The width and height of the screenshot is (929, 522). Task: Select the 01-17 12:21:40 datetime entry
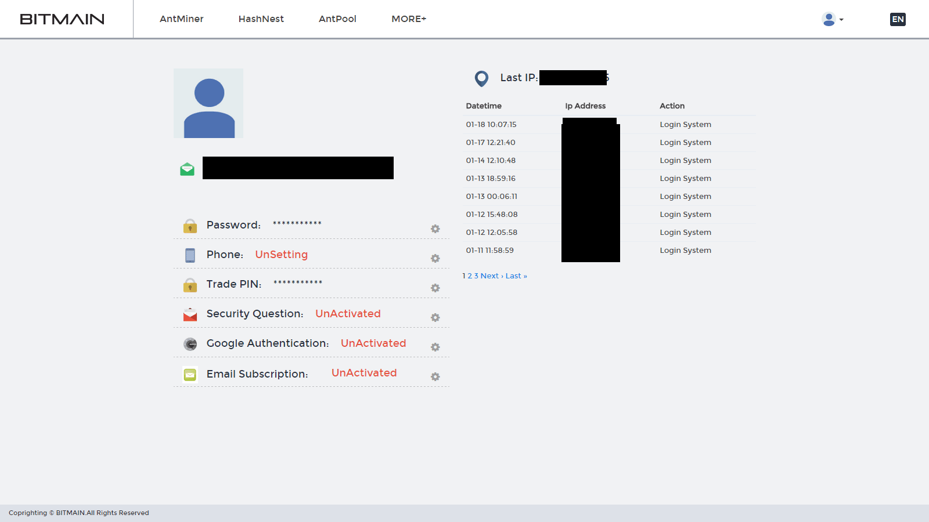(x=491, y=143)
